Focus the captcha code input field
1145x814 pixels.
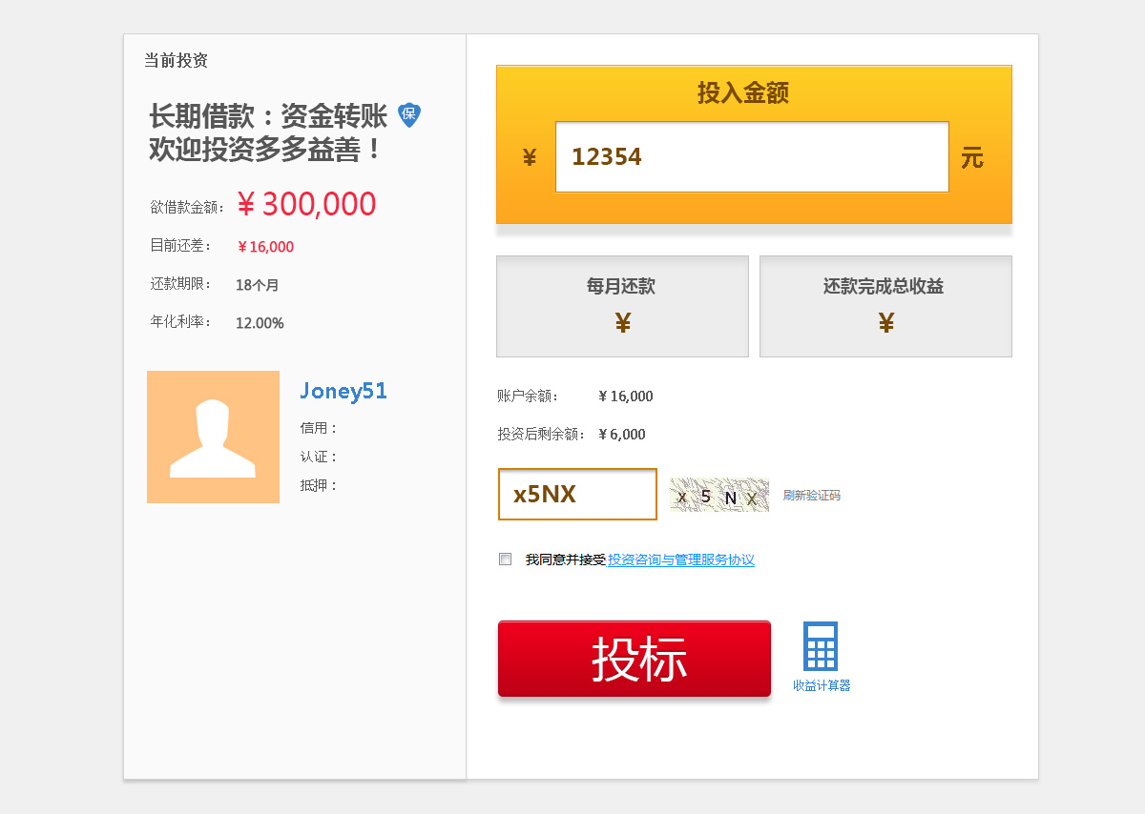(x=577, y=495)
